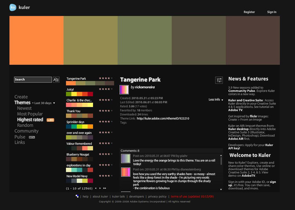Viewport: 295px width, 210px height.
Task: Click the privacy policy footer link
Action: pyautogui.click(x=157, y=196)
